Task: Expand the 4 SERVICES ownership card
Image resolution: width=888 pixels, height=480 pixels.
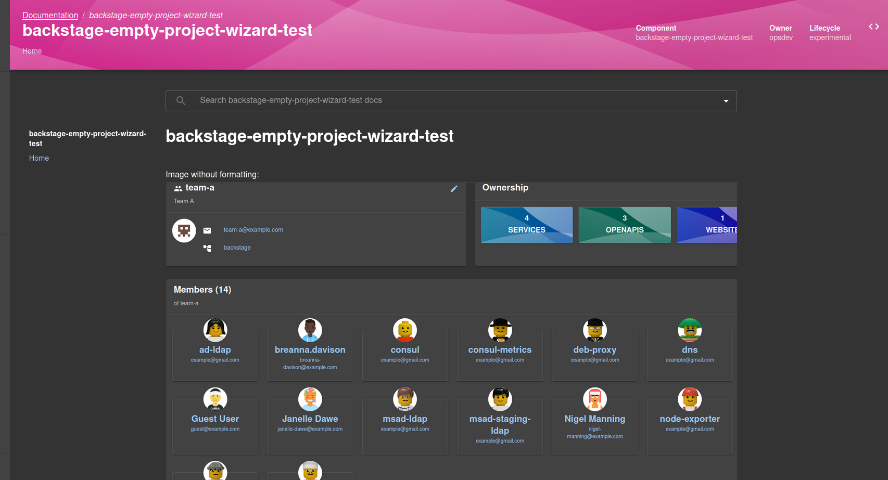Action: 526,225
